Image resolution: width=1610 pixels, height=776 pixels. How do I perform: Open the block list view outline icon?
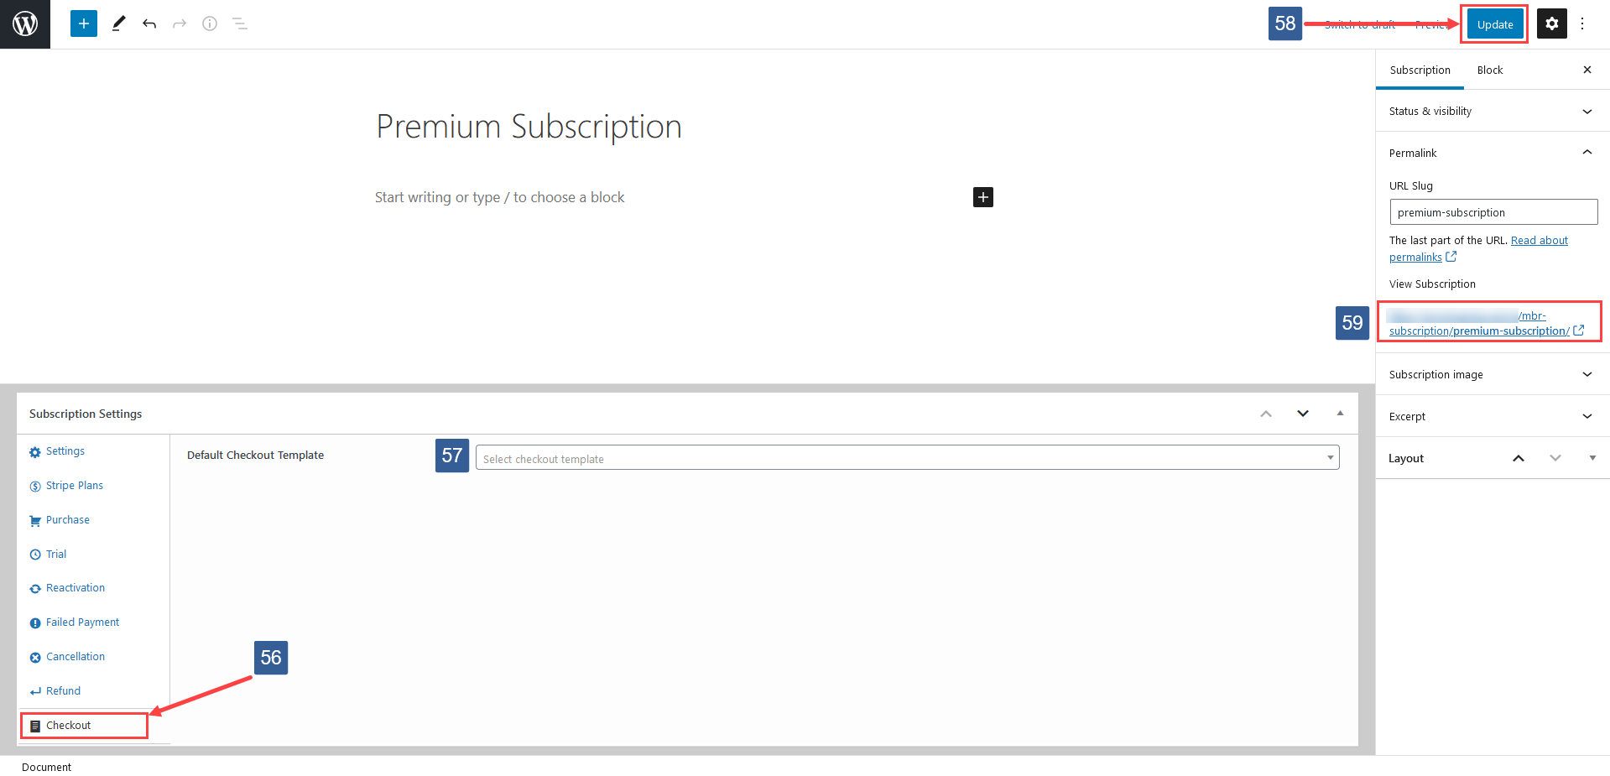240,23
